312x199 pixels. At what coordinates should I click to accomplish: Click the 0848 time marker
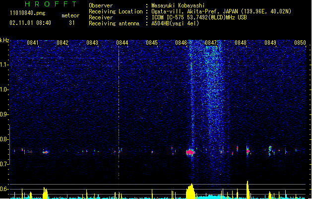(x=241, y=43)
